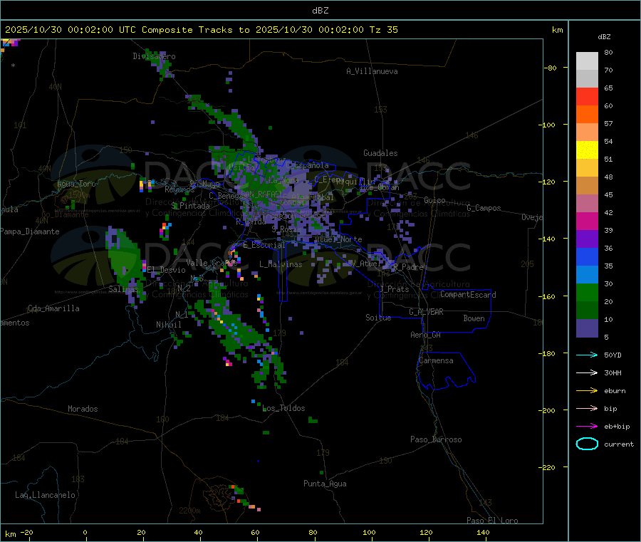This screenshot has height=542, width=641.
Task: Click the yellow eburn arrow in legend
Action: [x=587, y=391]
